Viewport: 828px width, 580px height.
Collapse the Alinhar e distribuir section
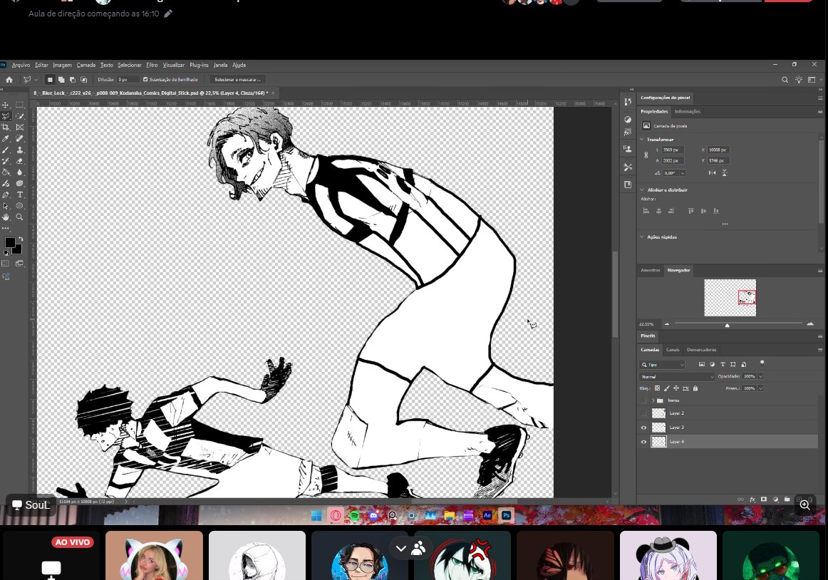click(642, 190)
